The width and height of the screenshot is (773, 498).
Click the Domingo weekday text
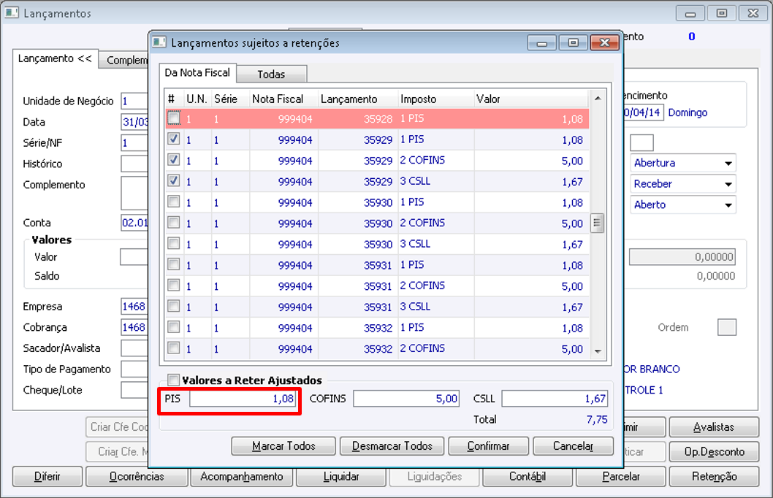click(x=688, y=112)
